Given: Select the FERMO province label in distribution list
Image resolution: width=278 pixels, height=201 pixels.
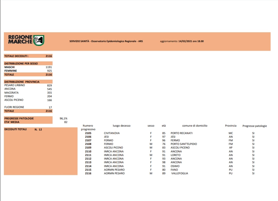Looking at the screenshot, I should pyautogui.click(x=9, y=96).
